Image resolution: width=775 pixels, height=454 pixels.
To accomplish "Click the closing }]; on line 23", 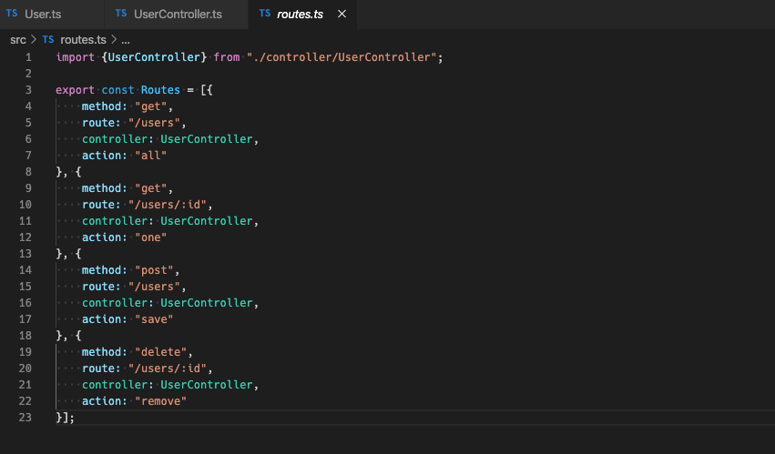I will pos(66,418).
